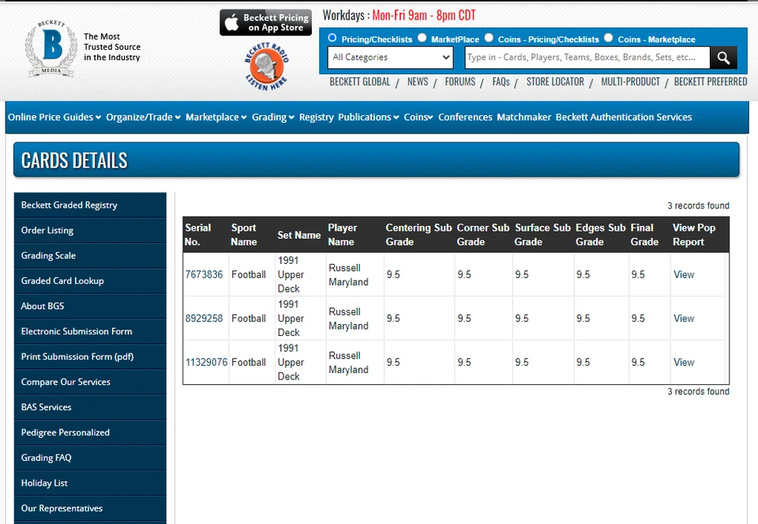Open BAS Services in the sidebar
758x524 pixels.
pos(90,407)
